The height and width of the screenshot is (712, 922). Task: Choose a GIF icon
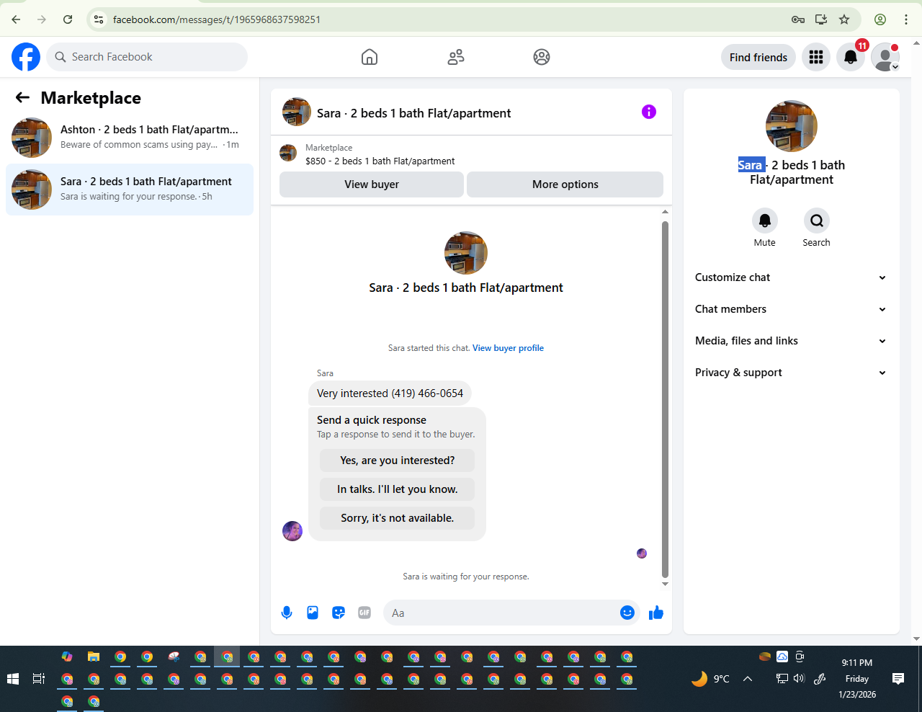[364, 613]
